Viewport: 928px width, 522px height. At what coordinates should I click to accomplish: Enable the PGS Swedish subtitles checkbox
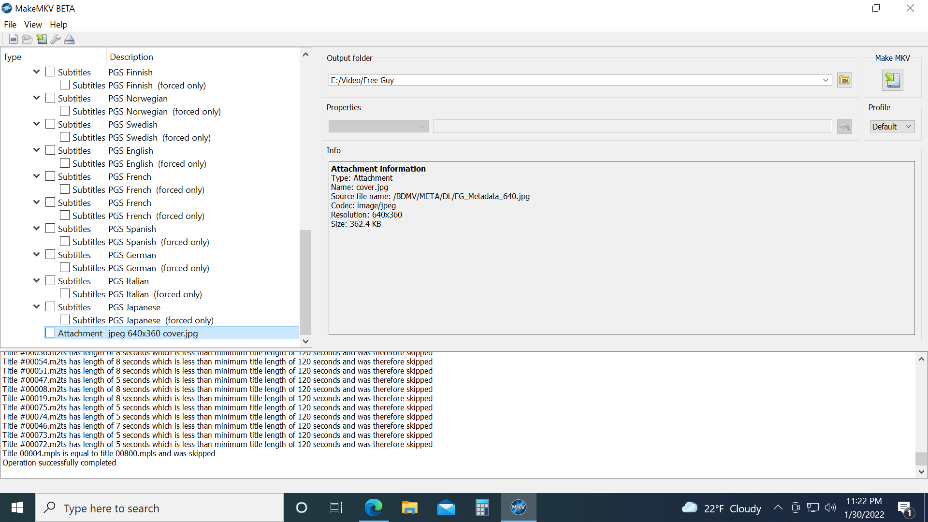click(50, 124)
